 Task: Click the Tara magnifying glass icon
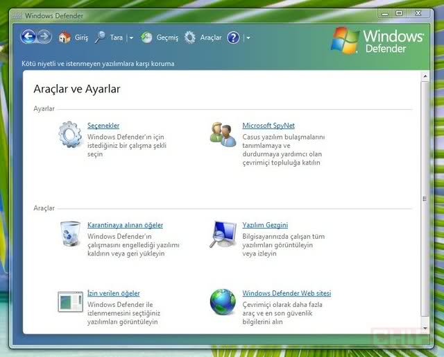coord(100,38)
